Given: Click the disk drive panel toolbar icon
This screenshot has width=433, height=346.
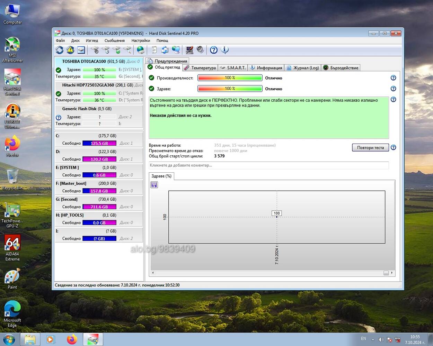Looking at the screenshot, I should tap(81, 50).
